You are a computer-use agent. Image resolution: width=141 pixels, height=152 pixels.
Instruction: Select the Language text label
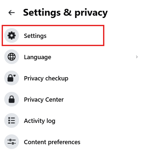tap(38, 57)
